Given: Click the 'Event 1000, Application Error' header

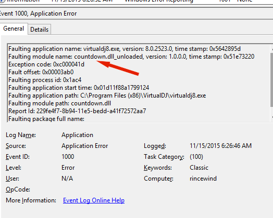Looking at the screenshot, I should click(x=38, y=13).
